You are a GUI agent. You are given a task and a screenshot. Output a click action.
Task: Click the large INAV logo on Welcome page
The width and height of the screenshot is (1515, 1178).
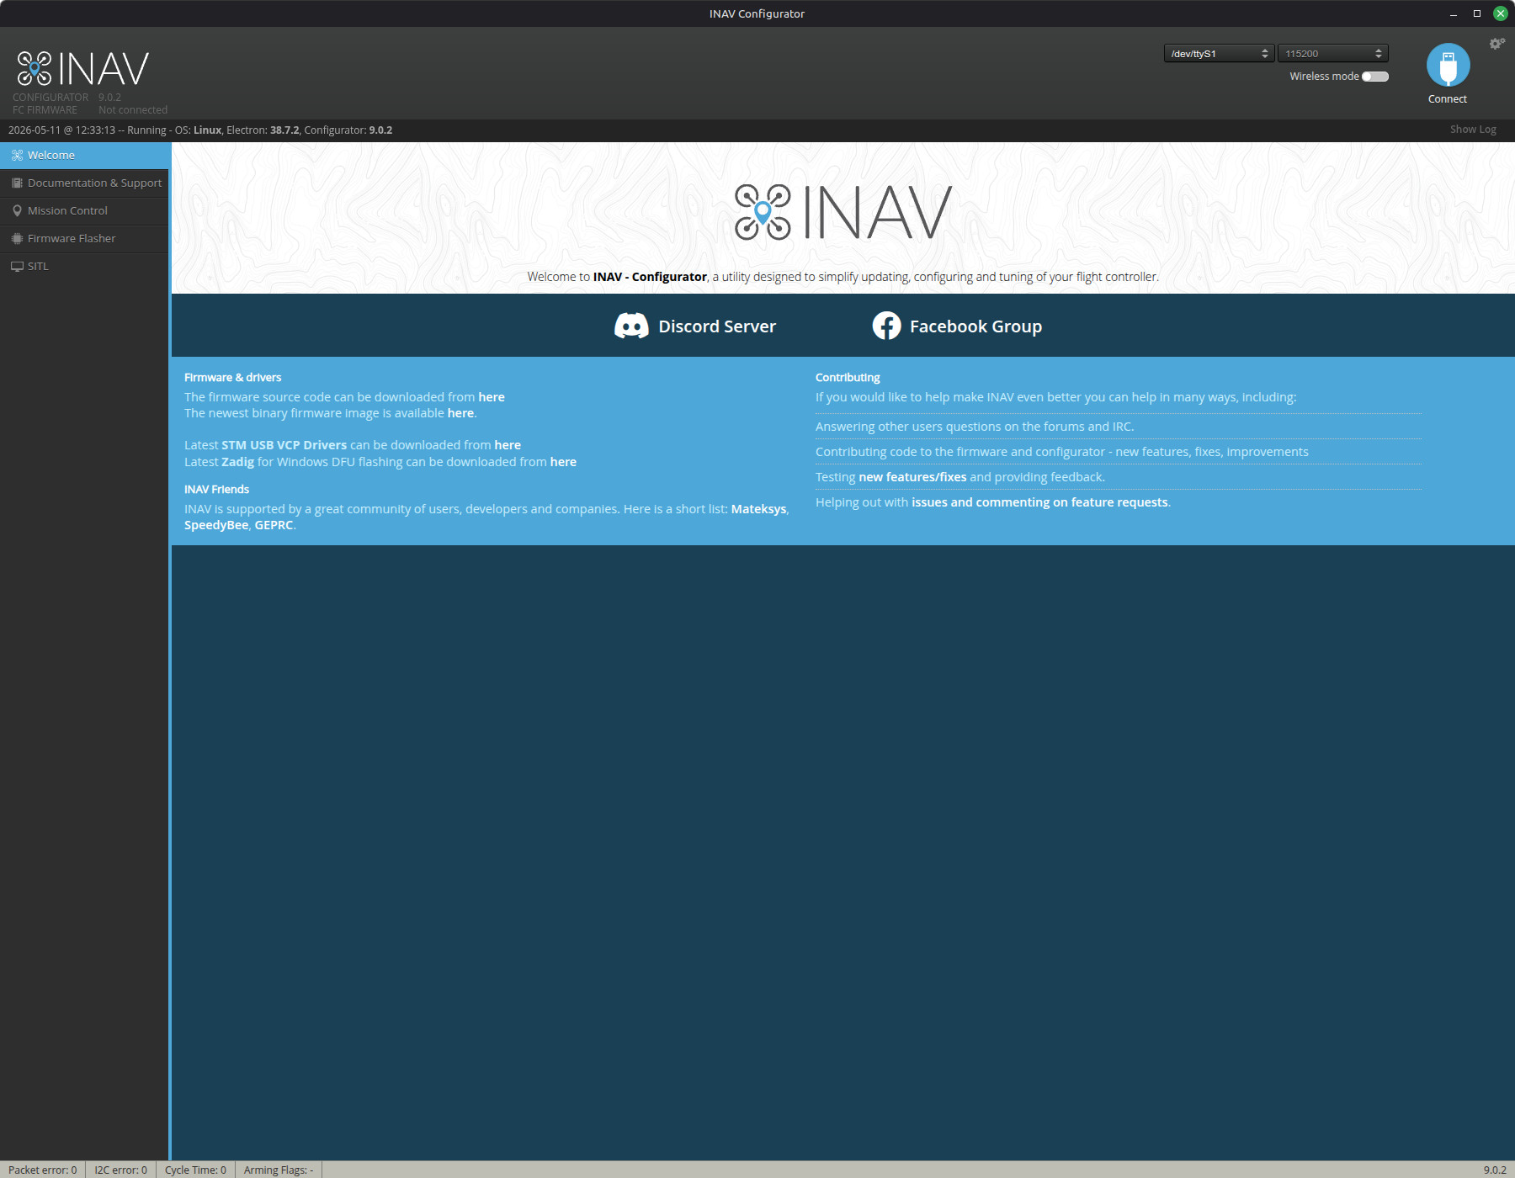(x=843, y=212)
